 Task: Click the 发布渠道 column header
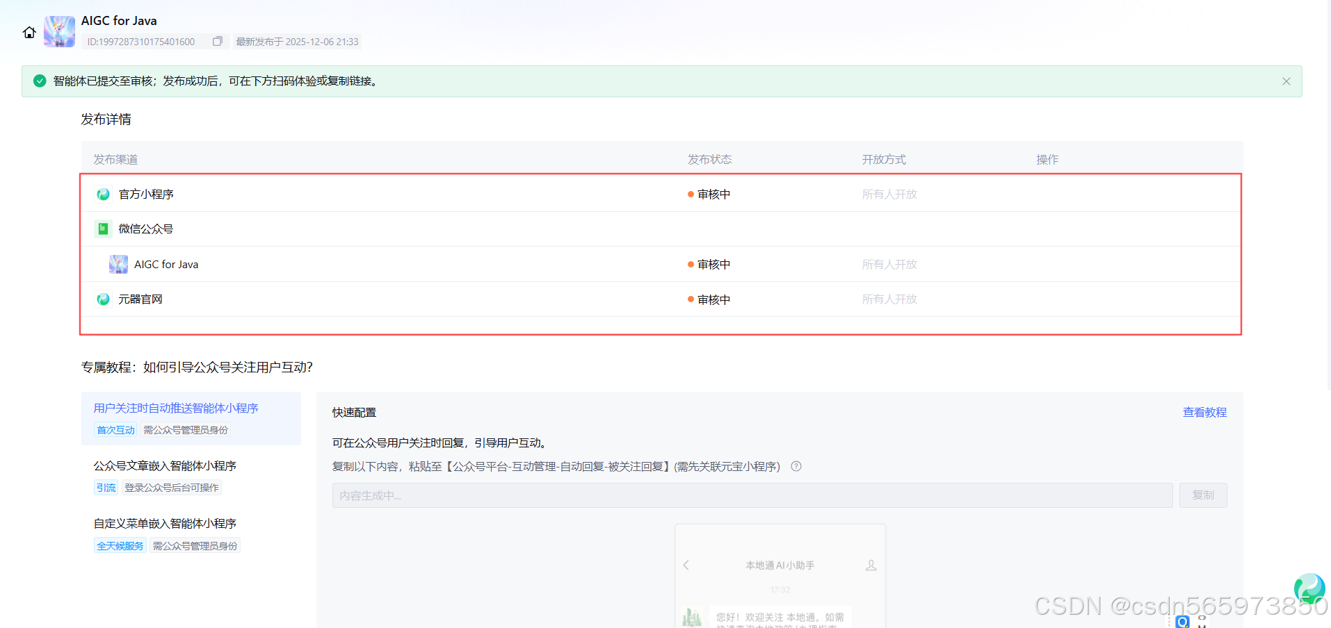click(x=115, y=160)
